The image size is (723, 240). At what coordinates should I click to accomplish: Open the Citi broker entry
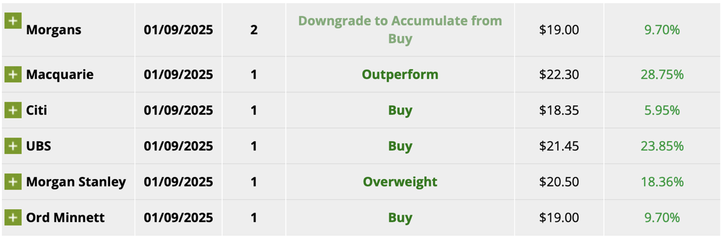tap(36, 110)
